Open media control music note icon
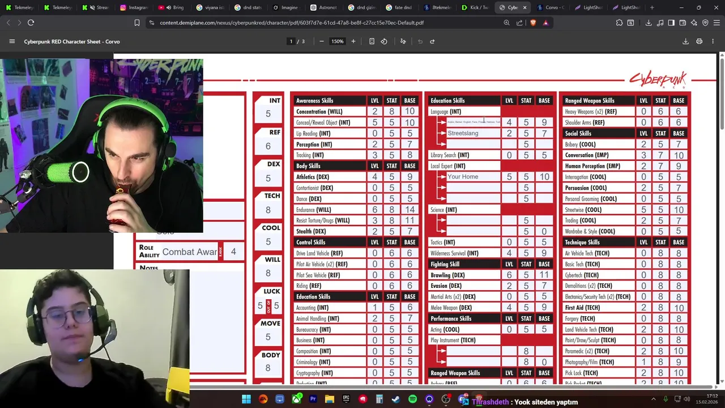The height and width of the screenshot is (408, 725). tap(660, 23)
